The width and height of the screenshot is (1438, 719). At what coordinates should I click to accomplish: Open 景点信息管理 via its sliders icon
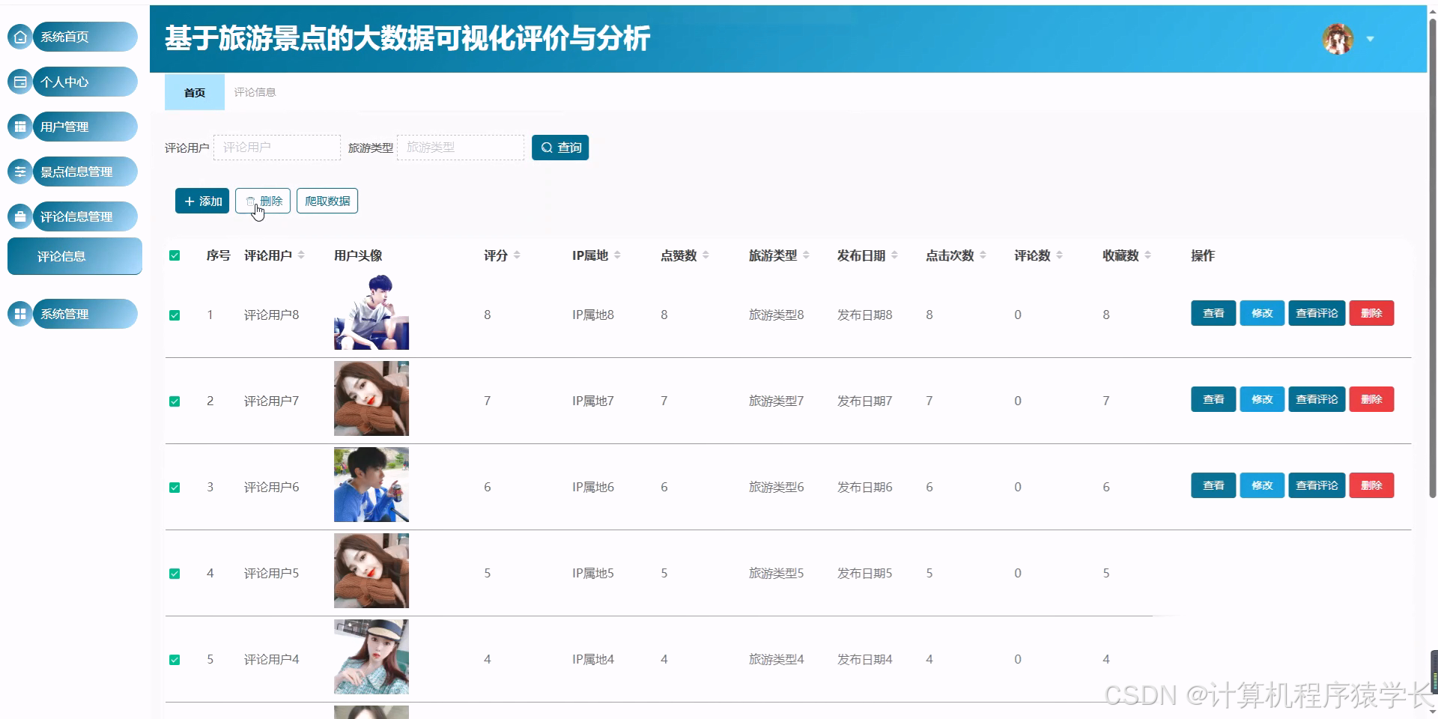click(20, 171)
